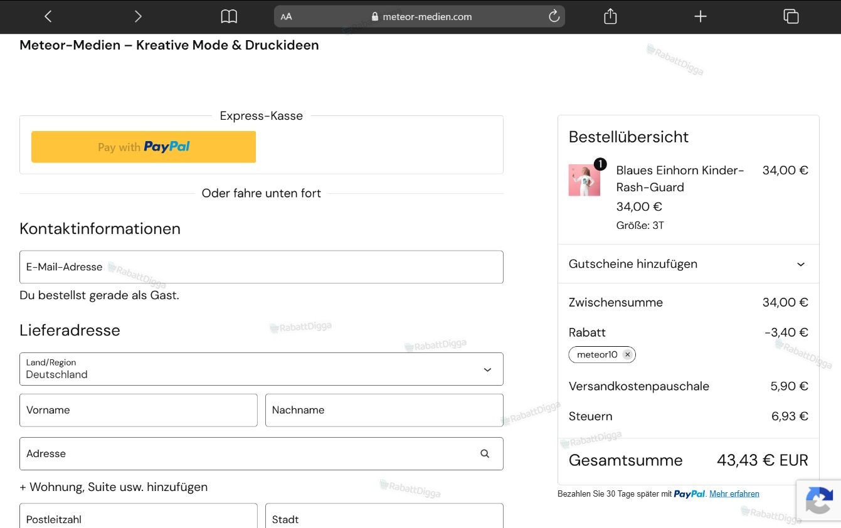
Task: Expand the Gutscheine hinzufügen section
Action: [x=688, y=264]
